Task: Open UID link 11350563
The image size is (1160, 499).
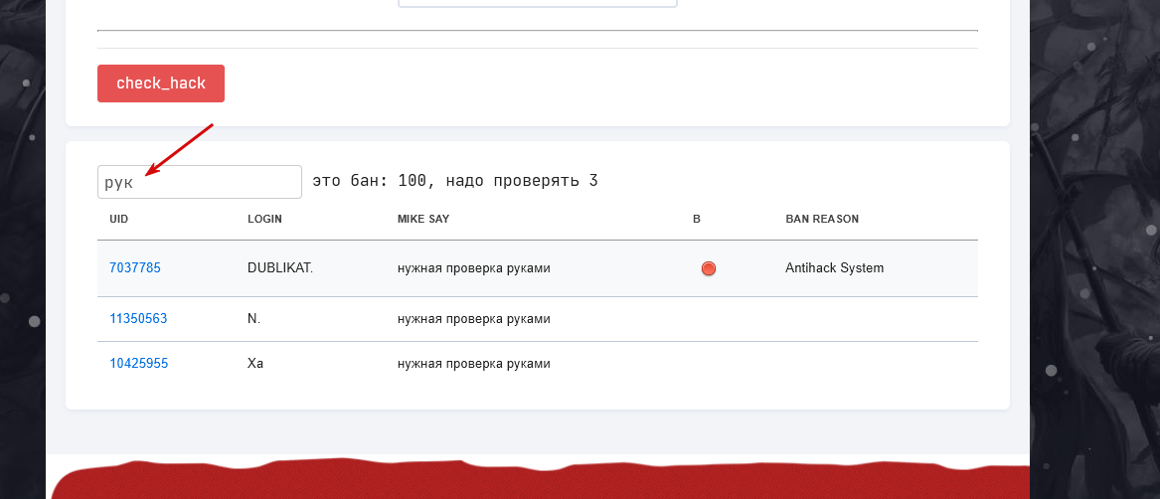Action: [x=138, y=319]
